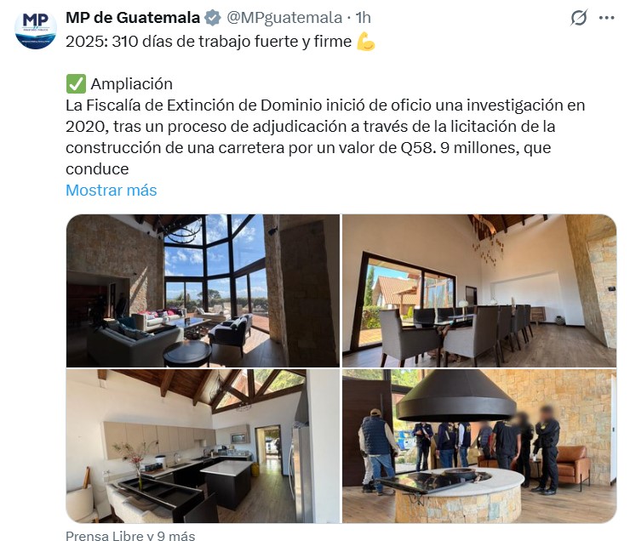
Task: View the kitchen photo with wooden ceiling beams
Action: pyautogui.click(x=203, y=446)
